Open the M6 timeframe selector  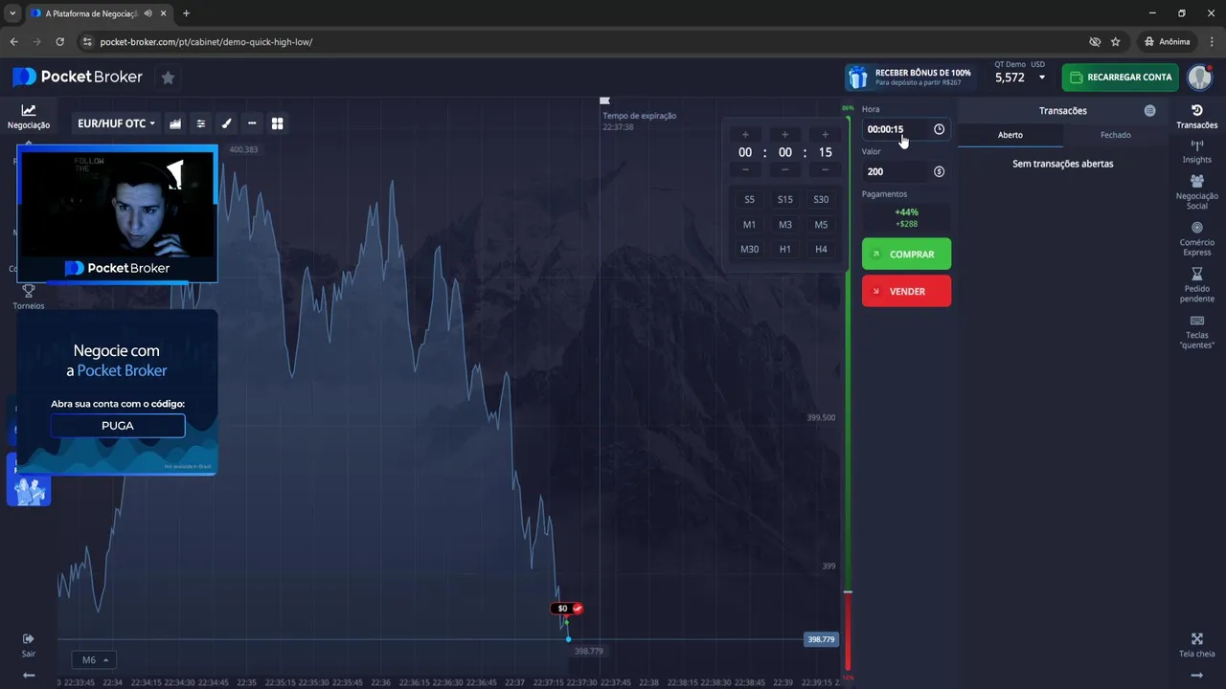(x=94, y=659)
